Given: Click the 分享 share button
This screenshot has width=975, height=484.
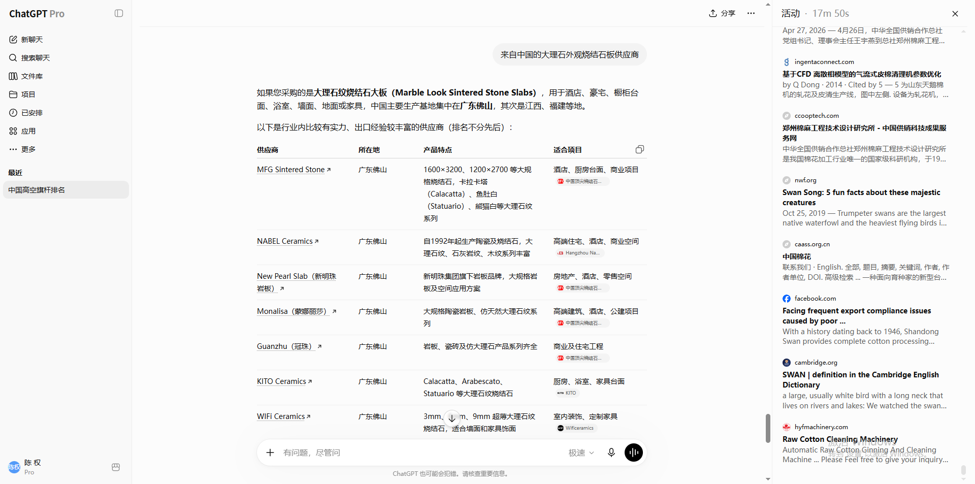Looking at the screenshot, I should pyautogui.click(x=722, y=13).
